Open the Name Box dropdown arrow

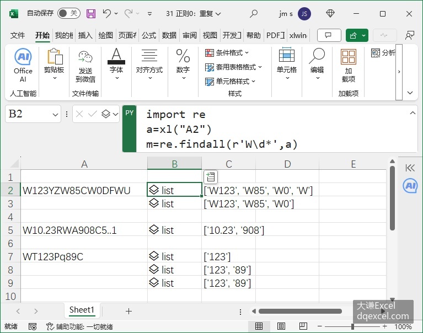click(x=55, y=115)
